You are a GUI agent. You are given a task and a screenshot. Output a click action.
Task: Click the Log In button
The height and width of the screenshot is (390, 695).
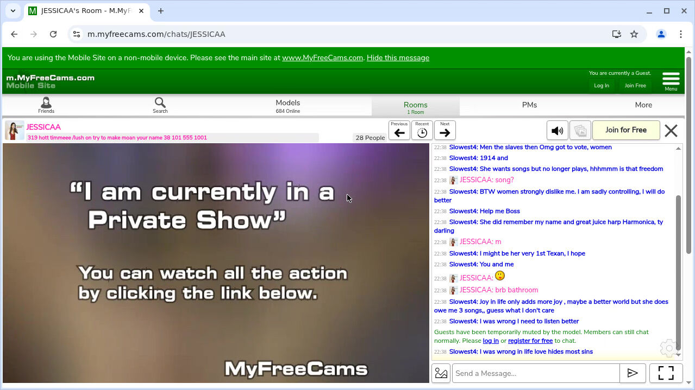pos(602,86)
